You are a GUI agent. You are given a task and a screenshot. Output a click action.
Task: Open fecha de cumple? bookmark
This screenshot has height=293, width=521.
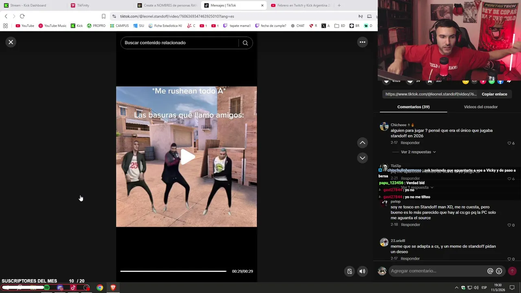[x=271, y=26]
